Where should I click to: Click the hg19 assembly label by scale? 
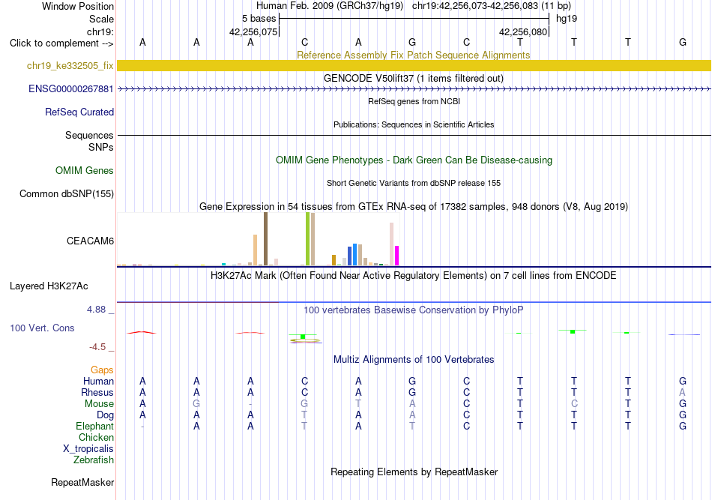[x=567, y=19]
